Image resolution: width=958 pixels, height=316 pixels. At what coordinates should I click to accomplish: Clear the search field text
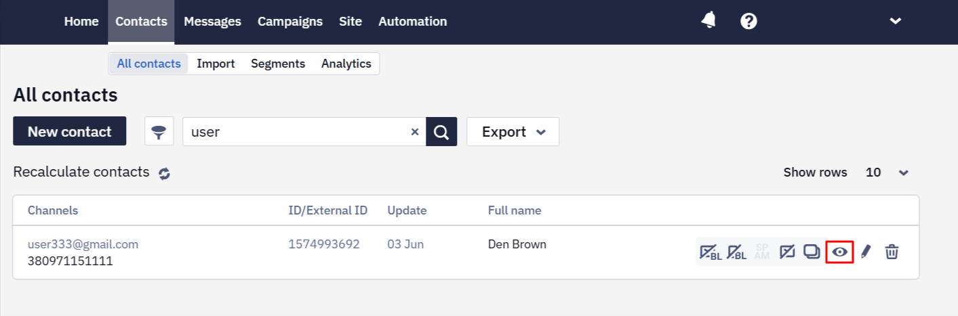click(x=415, y=132)
